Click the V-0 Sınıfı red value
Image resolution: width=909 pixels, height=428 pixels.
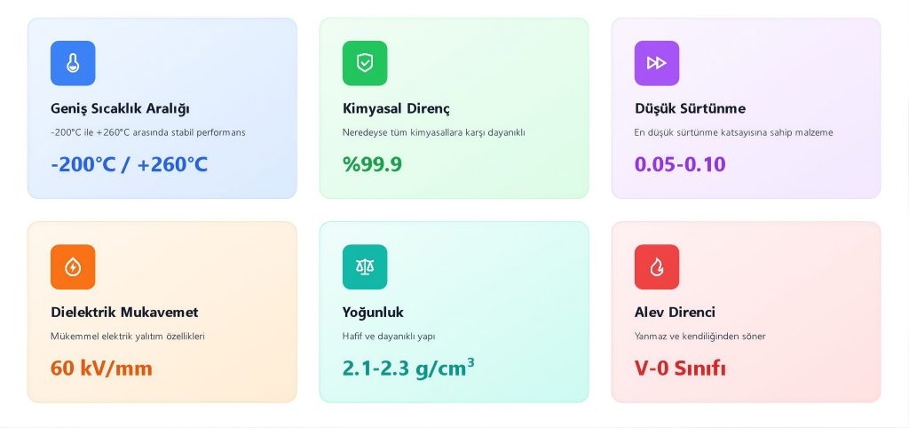680,369
